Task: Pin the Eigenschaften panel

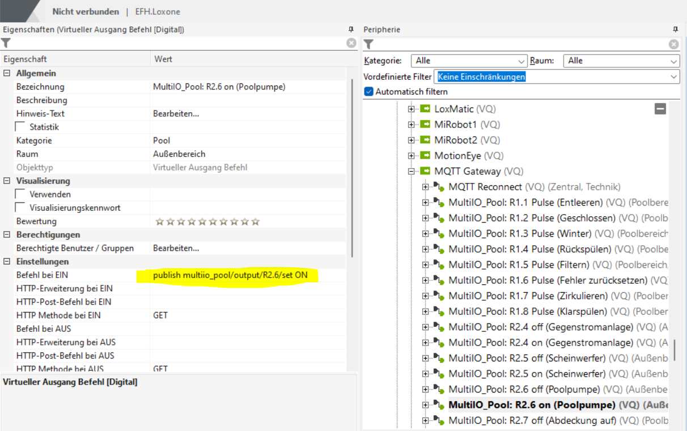Action: (351, 29)
